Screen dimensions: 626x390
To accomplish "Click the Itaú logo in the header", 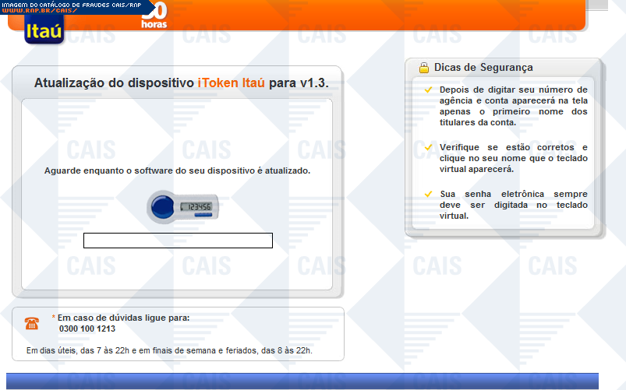I will (x=44, y=30).
